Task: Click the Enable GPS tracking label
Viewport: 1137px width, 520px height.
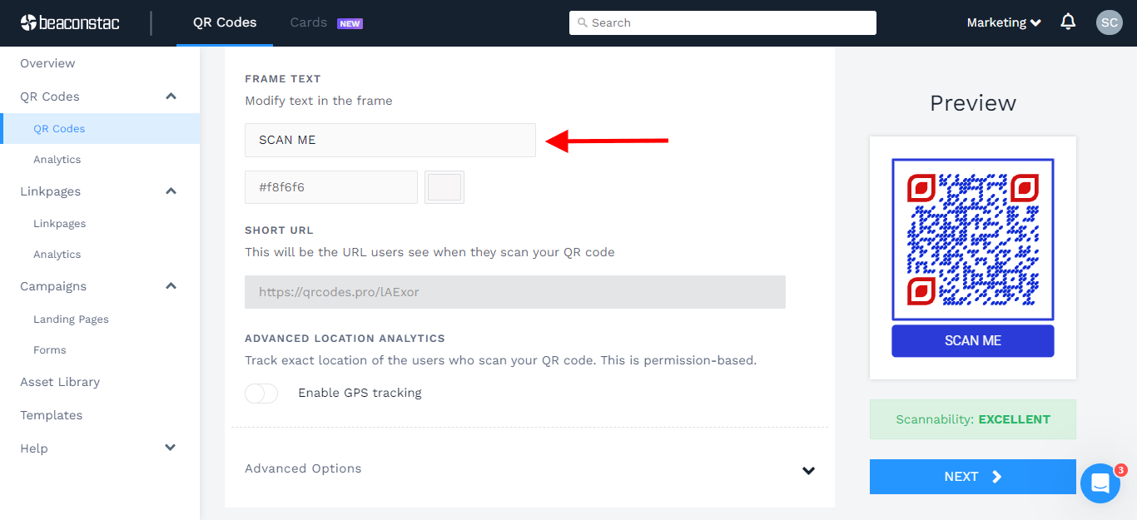Action: pyautogui.click(x=360, y=393)
